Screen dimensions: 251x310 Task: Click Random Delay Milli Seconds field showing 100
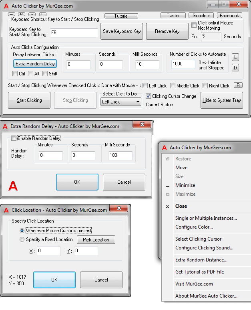(x=120, y=156)
